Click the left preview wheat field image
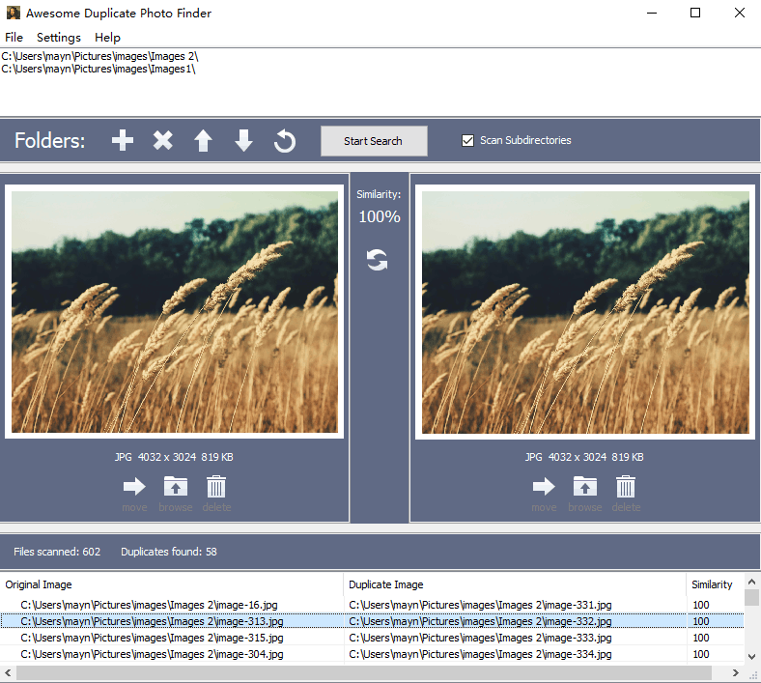Viewport: 761px width, 683px height. coord(175,312)
